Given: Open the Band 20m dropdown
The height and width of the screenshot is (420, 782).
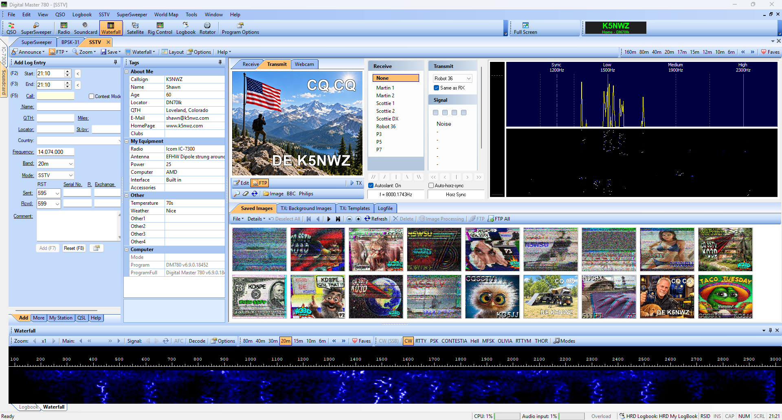Looking at the screenshot, I should [70, 164].
